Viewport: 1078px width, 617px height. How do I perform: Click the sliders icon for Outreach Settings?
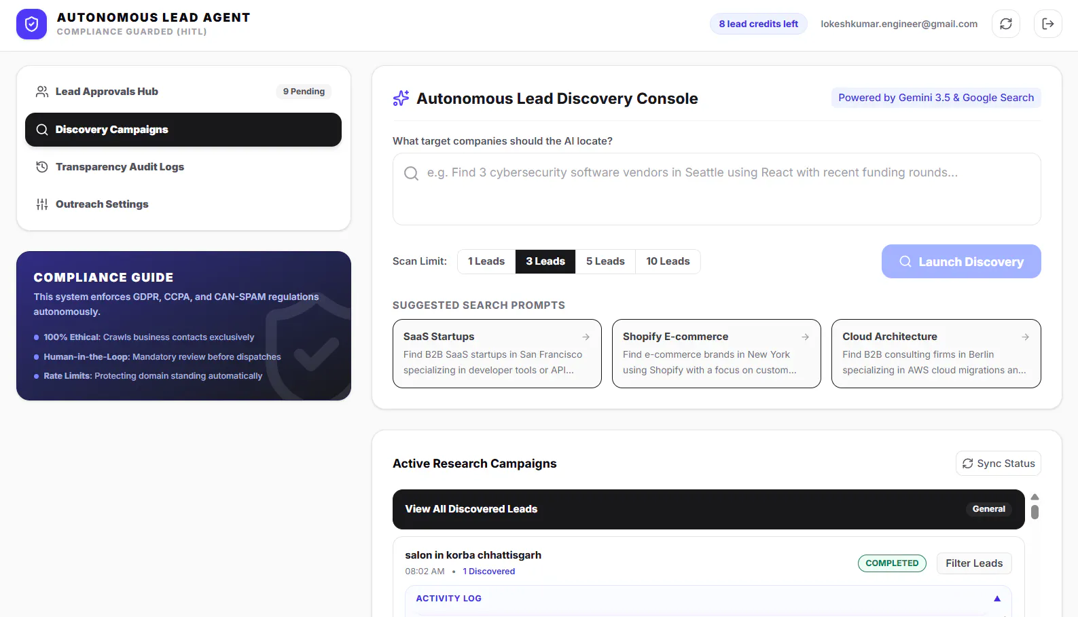42,204
